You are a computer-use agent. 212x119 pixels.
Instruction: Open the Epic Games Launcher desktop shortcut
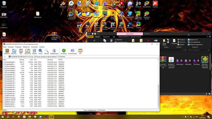point(105,26)
